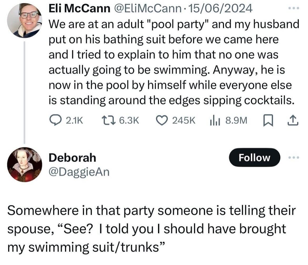Toggle bookmark state of the tweet

(268, 120)
